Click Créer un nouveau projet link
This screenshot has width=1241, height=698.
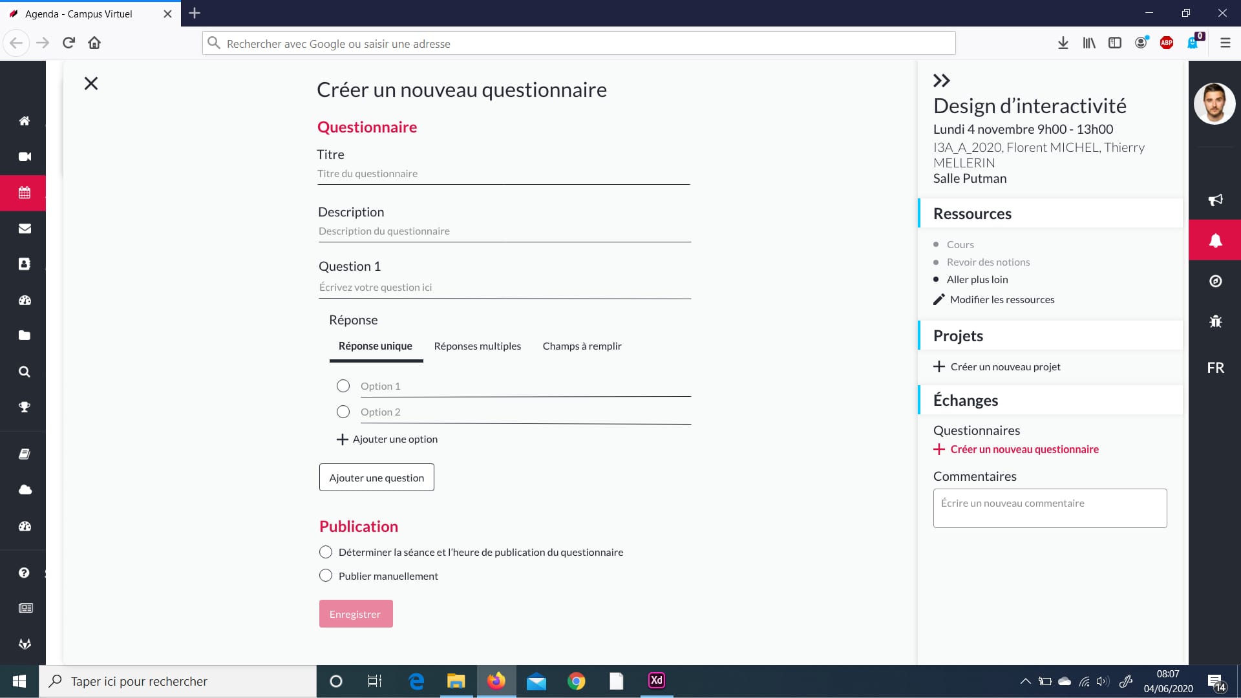1004,366
